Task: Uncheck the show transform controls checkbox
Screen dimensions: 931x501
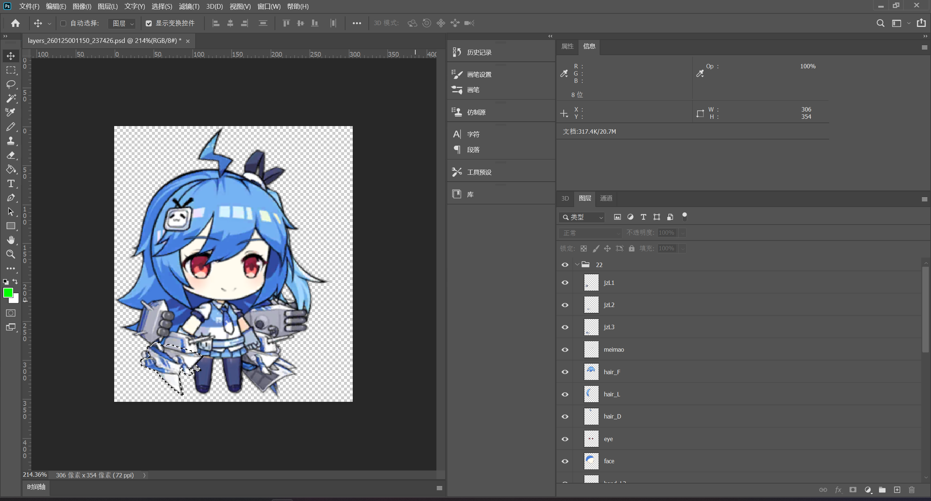Action: pos(149,23)
